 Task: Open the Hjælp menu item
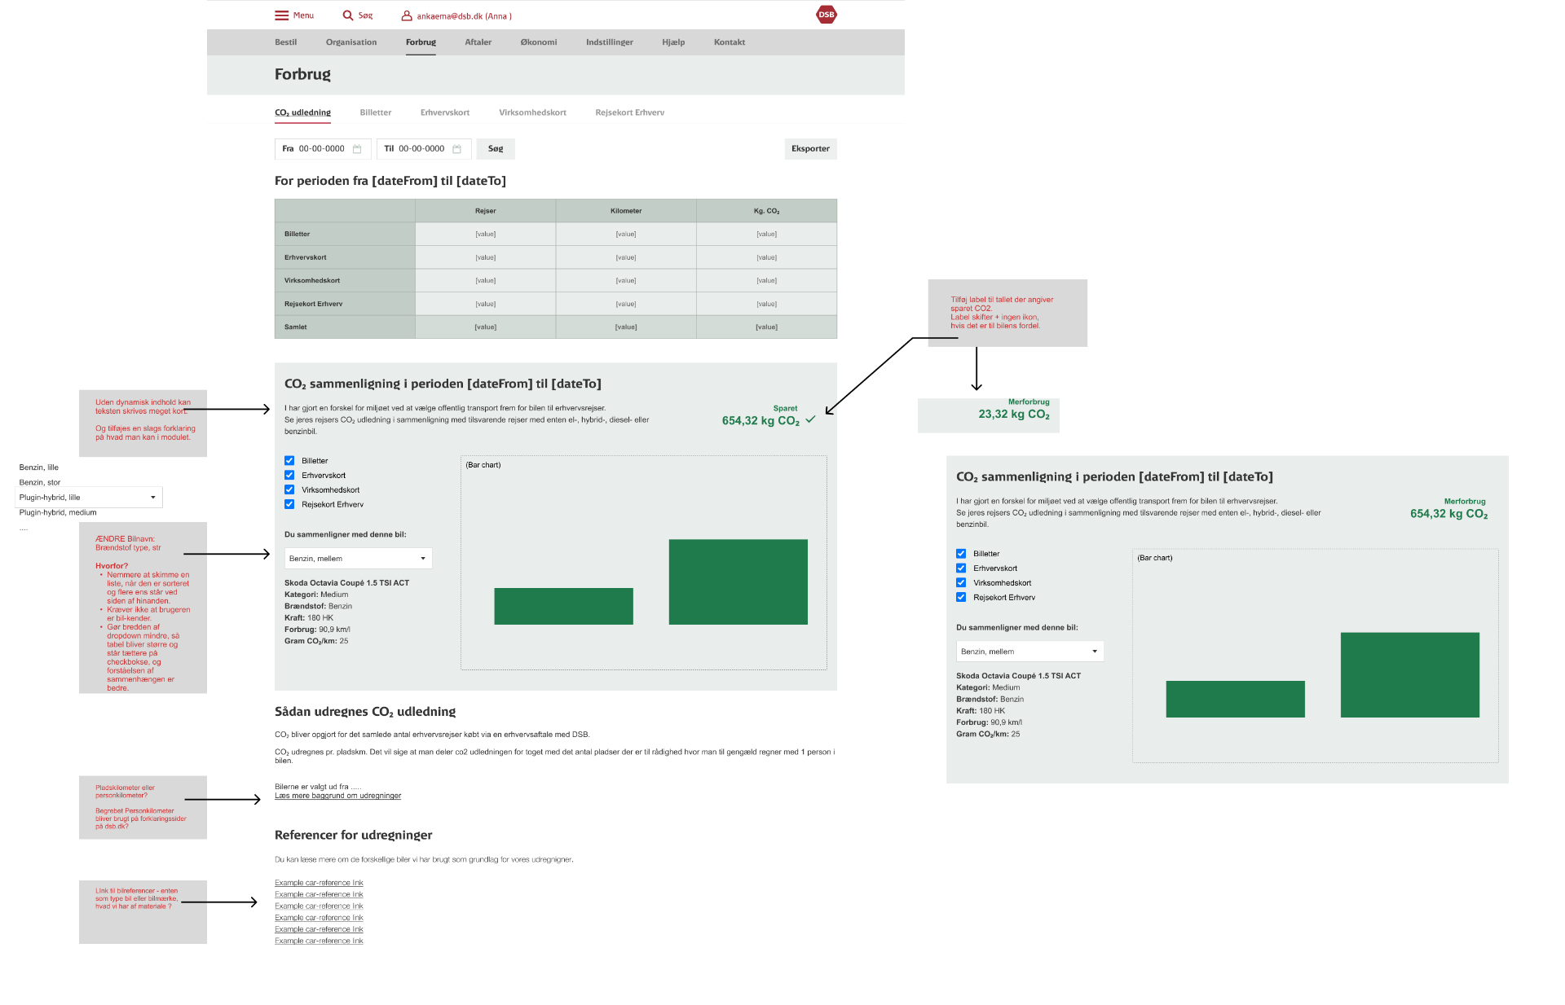[x=673, y=42]
